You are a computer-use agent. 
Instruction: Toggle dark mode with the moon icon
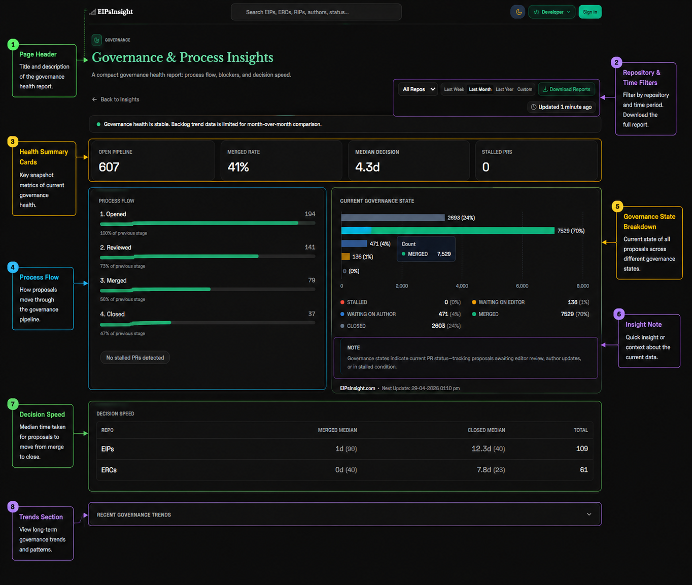point(518,12)
